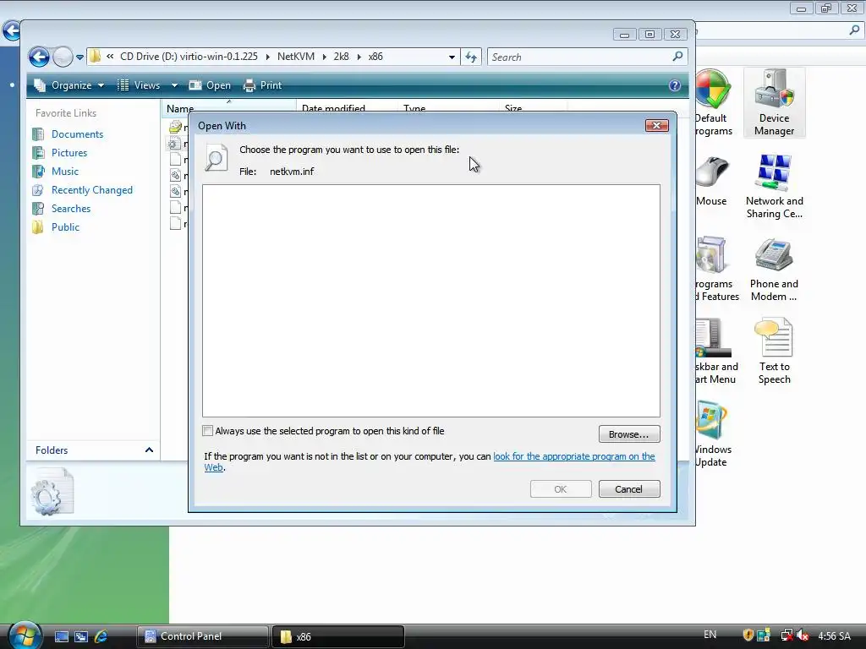The image size is (866, 649).
Task: Open Pictures favorite link
Action: click(x=69, y=153)
